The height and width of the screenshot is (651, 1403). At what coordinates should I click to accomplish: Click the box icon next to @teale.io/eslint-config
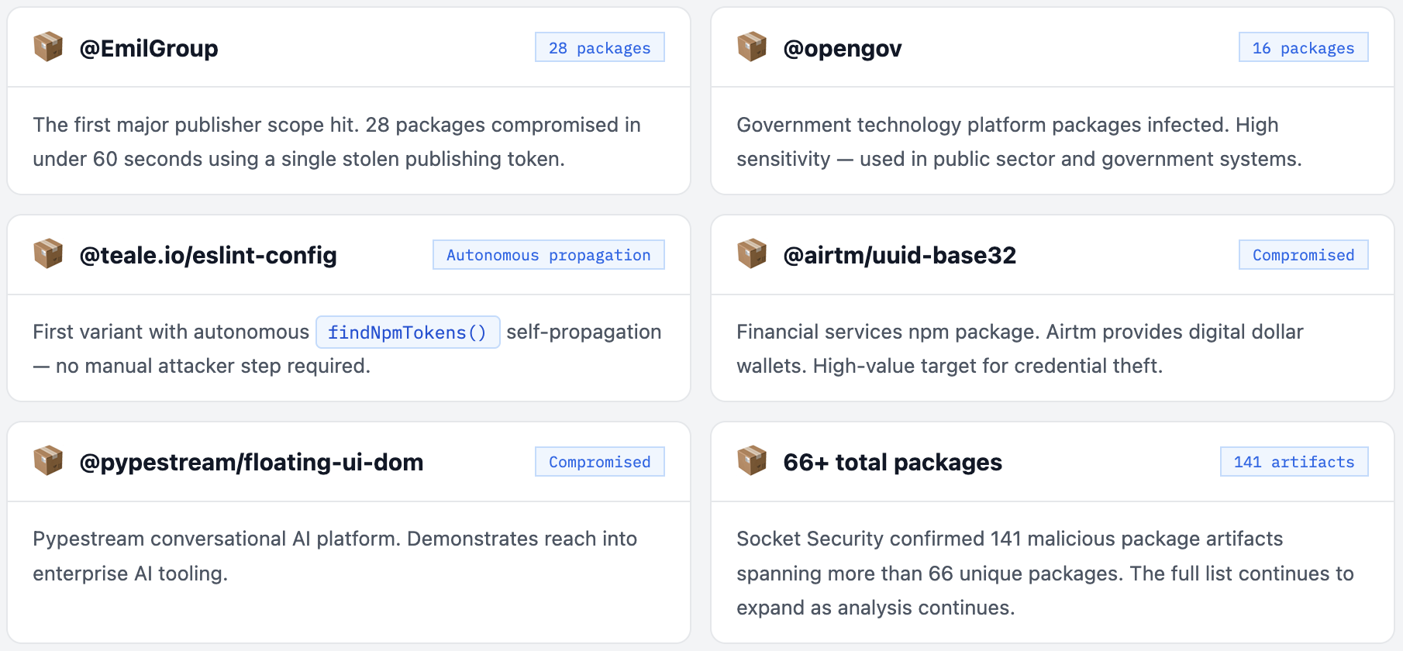point(48,254)
